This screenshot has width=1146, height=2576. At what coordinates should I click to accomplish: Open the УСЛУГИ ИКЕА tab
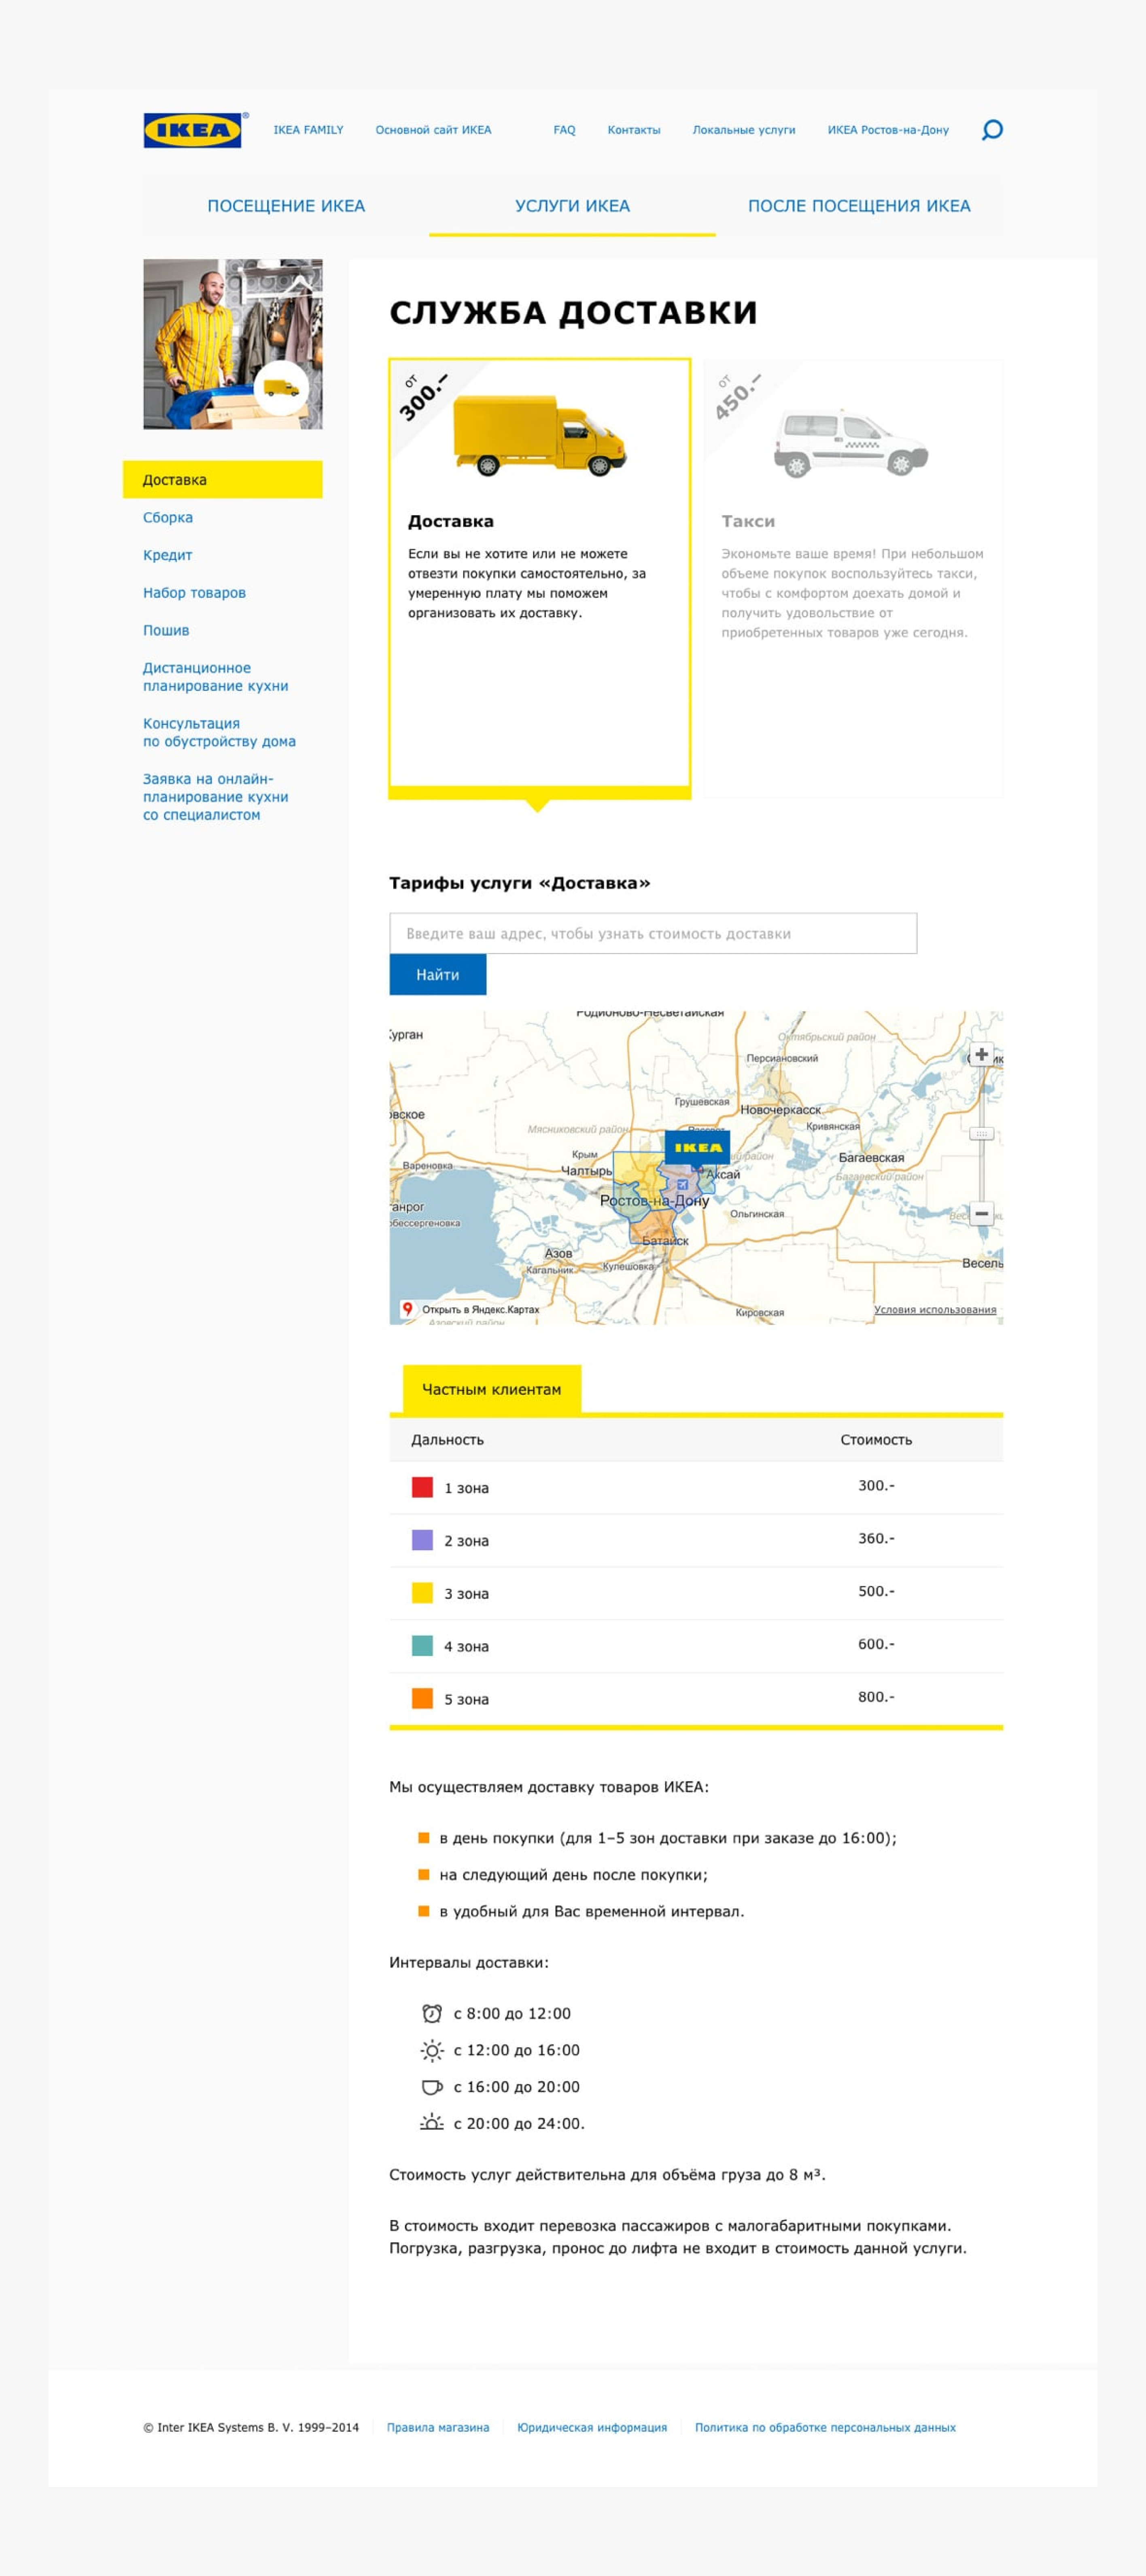point(572,206)
